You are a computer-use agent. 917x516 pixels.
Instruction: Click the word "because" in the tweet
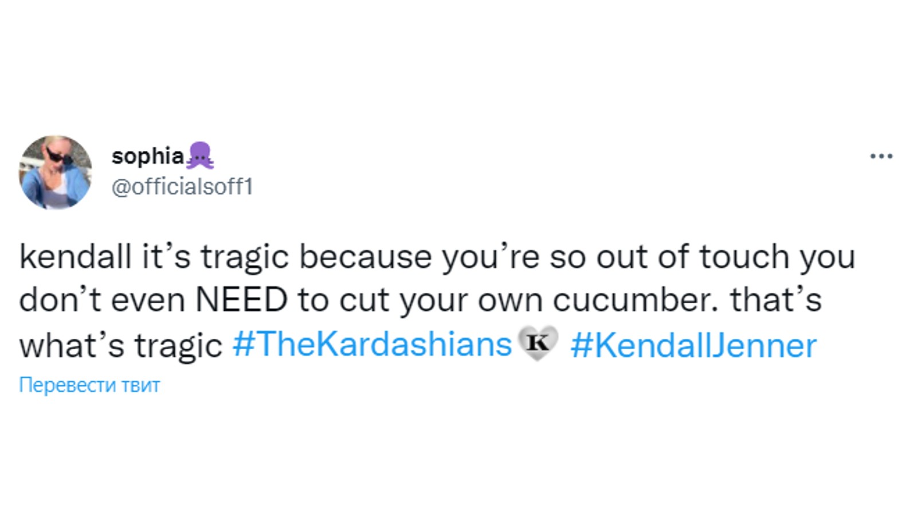point(365,256)
